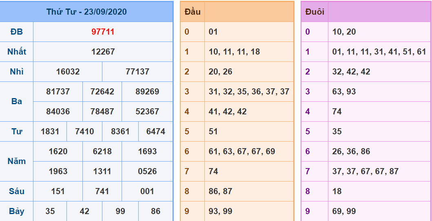Click Năm prize number 1693

[147, 151]
